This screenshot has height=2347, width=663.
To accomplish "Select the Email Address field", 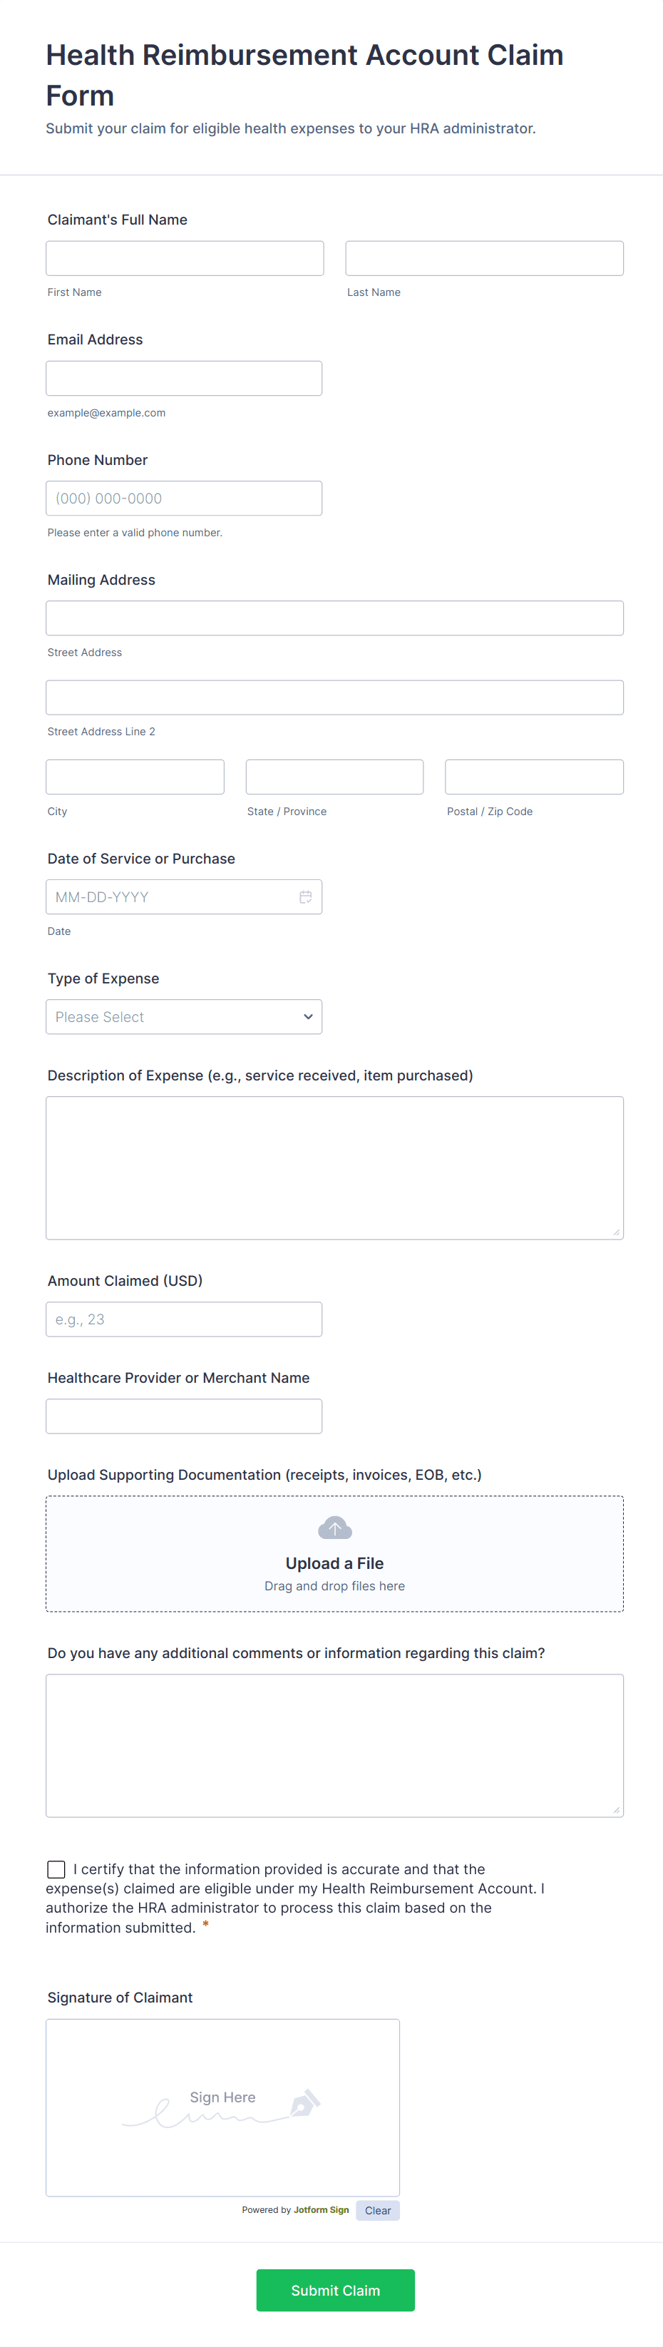I will coord(184,378).
